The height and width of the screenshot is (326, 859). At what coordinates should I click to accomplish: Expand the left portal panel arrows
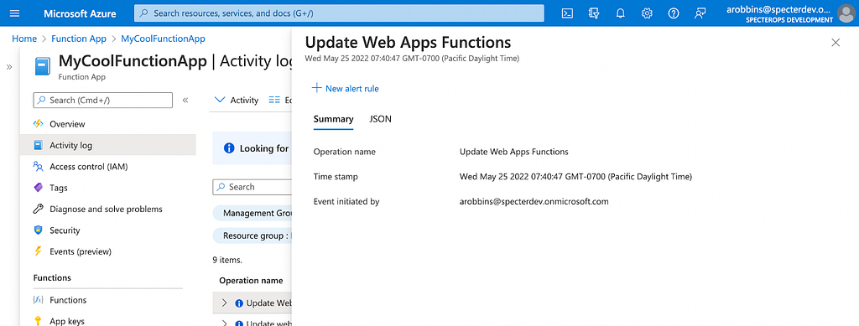click(x=8, y=67)
